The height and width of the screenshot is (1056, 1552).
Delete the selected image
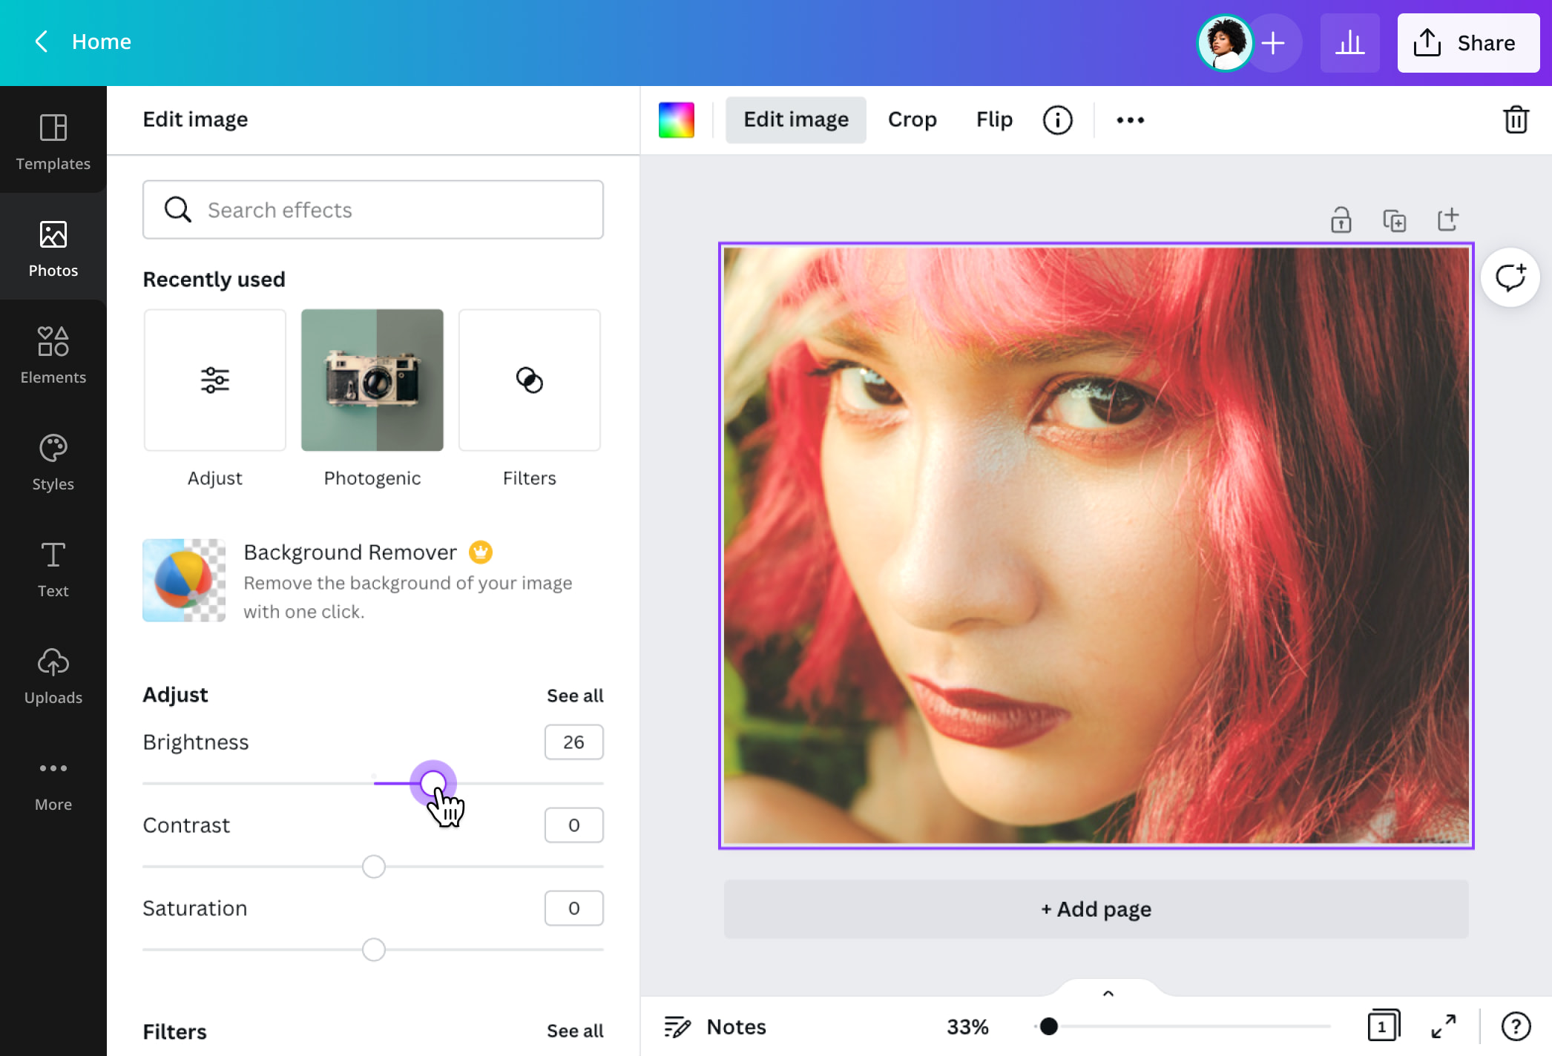pos(1516,119)
